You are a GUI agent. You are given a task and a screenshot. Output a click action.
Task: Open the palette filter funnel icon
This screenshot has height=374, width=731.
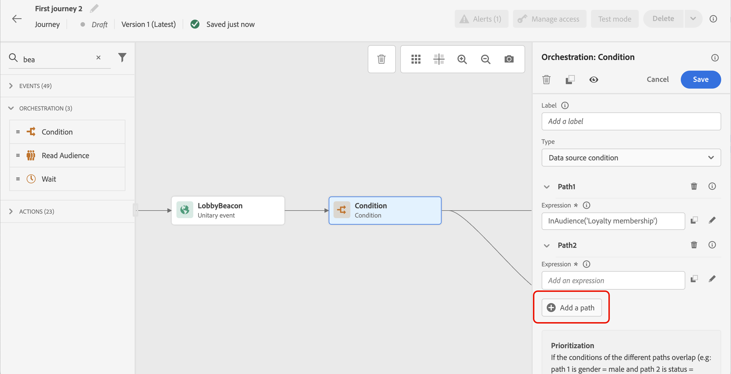[x=122, y=57]
